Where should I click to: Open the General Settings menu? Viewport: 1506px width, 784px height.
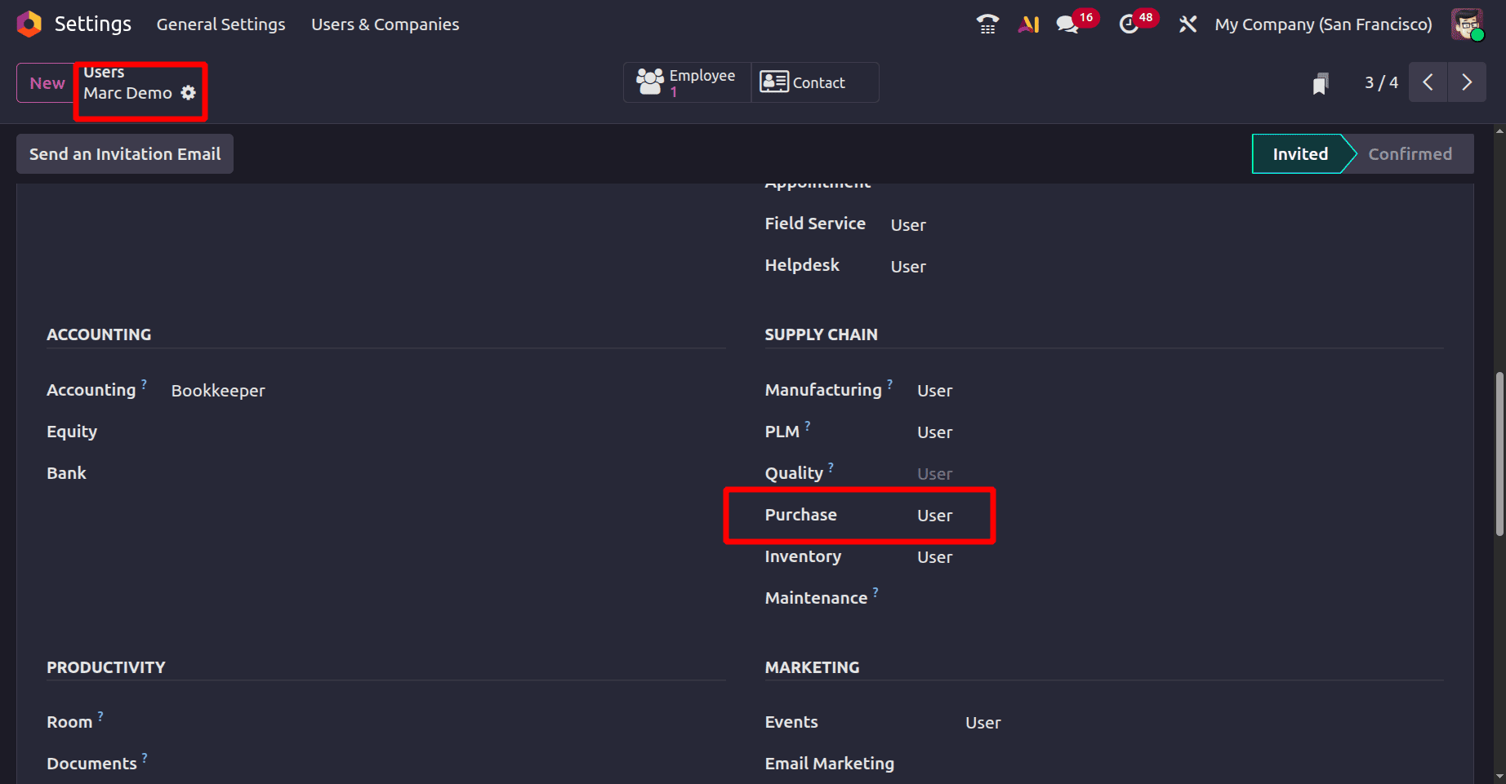(221, 24)
